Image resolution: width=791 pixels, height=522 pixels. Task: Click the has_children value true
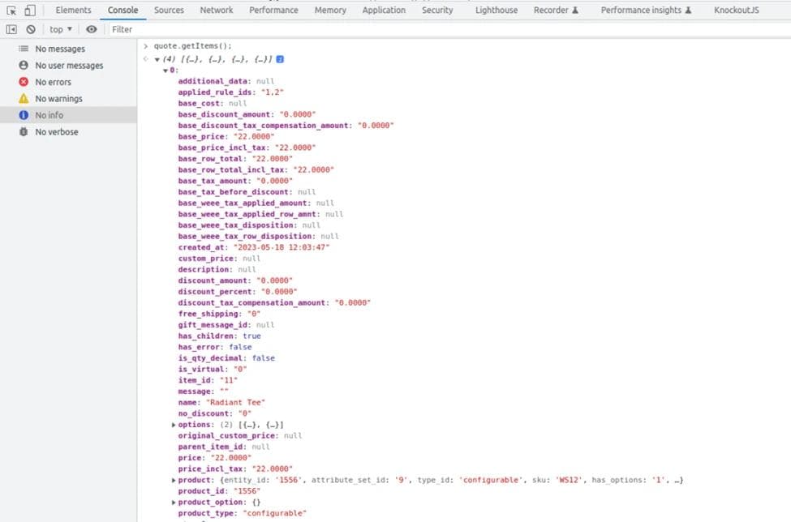pyautogui.click(x=251, y=336)
